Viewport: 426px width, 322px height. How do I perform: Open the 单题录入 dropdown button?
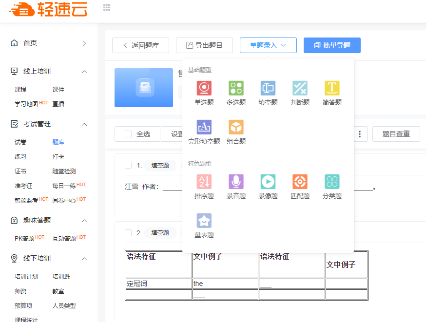click(268, 45)
